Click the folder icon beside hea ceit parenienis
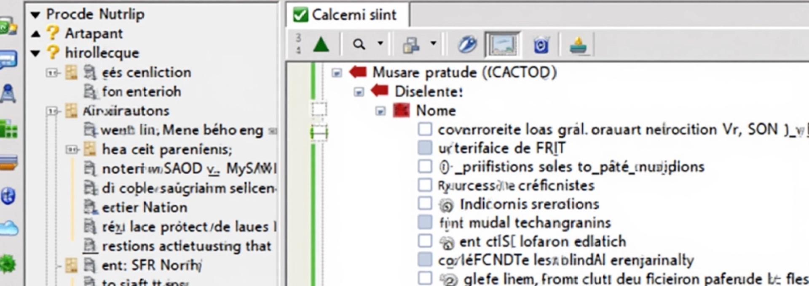The image size is (809, 286). click(89, 149)
